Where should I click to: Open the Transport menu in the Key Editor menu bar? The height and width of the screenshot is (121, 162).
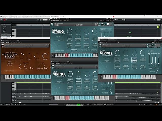(12, 18)
